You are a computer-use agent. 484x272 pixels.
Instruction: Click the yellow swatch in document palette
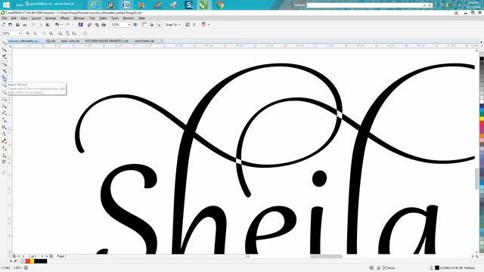click(32, 261)
